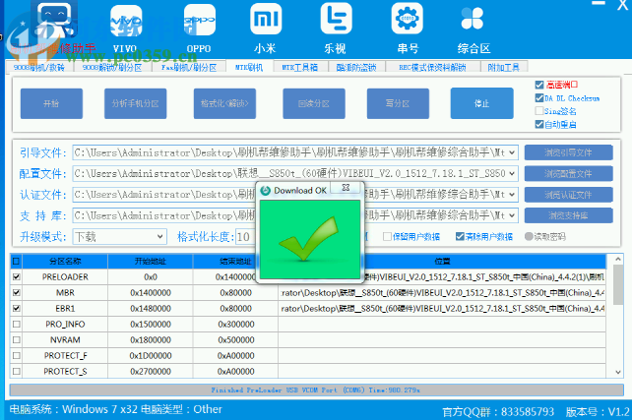Viewport: 632px width, 420px height.
Task: Enable the 保留用户数据 checkbox
Action: click(x=387, y=236)
